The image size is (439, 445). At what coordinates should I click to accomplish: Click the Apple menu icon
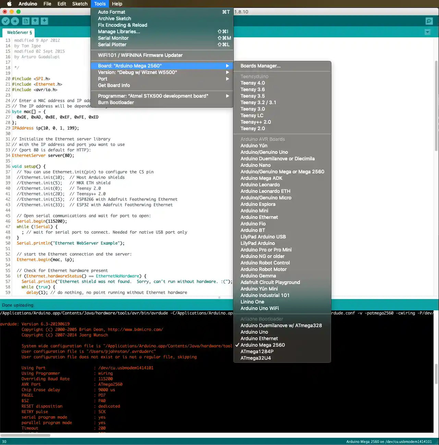tap(9, 4)
